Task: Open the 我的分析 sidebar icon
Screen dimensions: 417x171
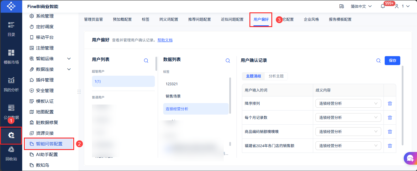Action: click(x=11, y=83)
